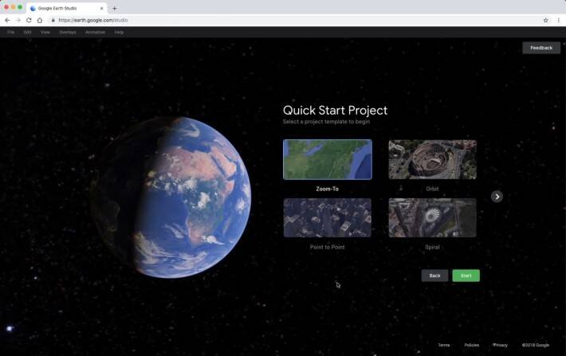Click the address bar URL
The height and width of the screenshot is (356, 566).
[x=93, y=20]
